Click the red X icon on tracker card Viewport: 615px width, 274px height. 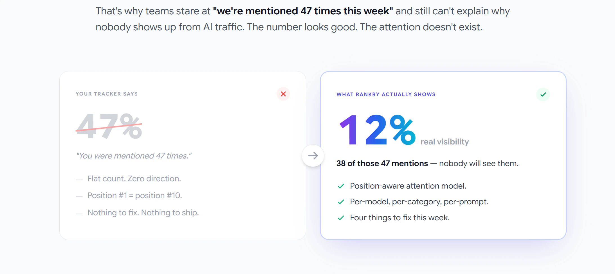coord(283,94)
